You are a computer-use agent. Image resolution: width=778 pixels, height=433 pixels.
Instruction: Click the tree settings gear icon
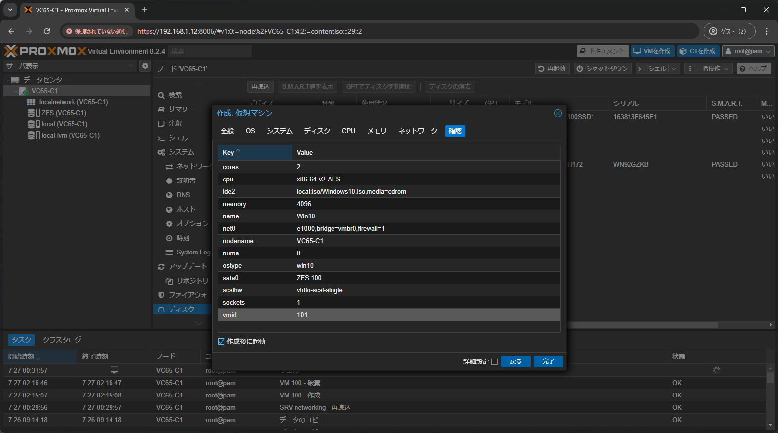[x=145, y=66]
